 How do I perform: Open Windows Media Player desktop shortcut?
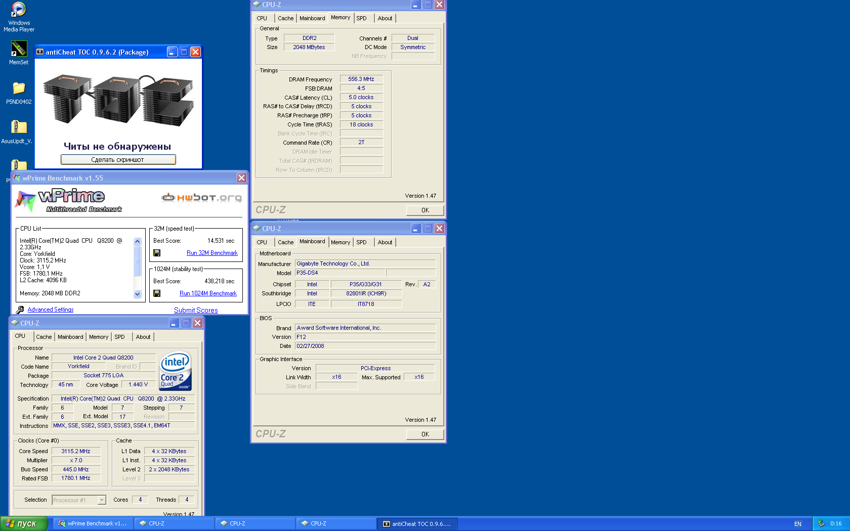pos(19,16)
